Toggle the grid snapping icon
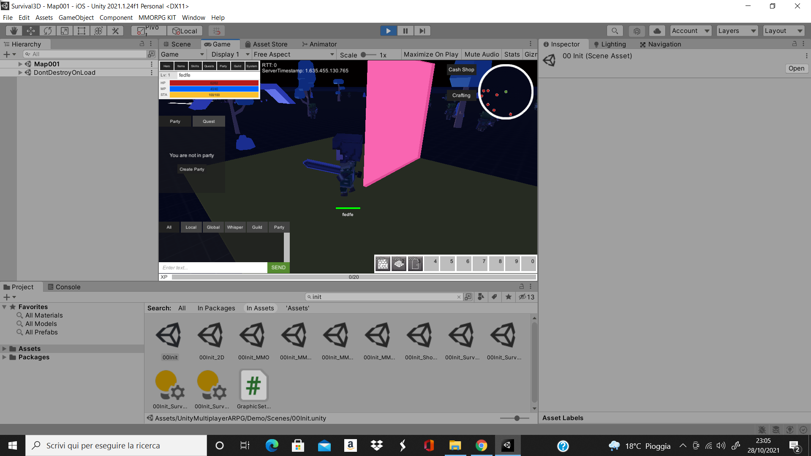Screen dimensions: 811x456 click(x=217, y=31)
